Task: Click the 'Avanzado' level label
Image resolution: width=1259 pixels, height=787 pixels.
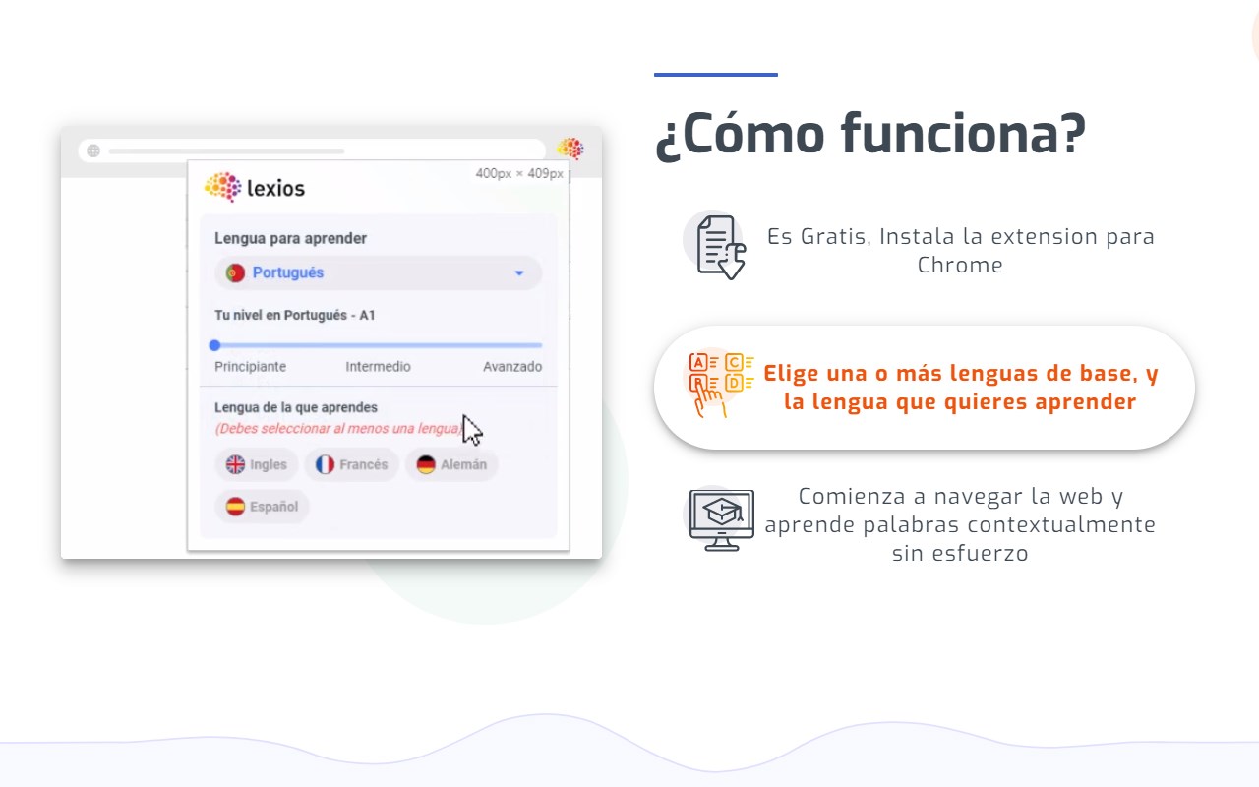Action: (x=512, y=366)
